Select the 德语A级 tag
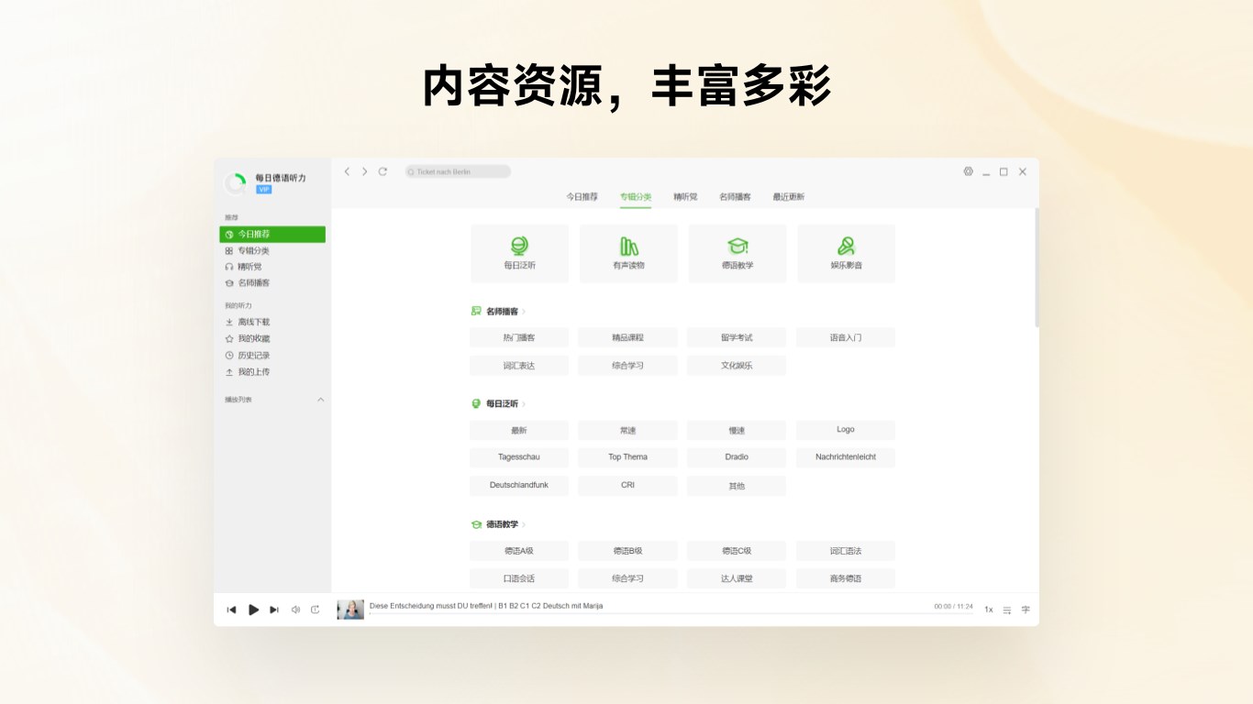 pyautogui.click(x=519, y=551)
